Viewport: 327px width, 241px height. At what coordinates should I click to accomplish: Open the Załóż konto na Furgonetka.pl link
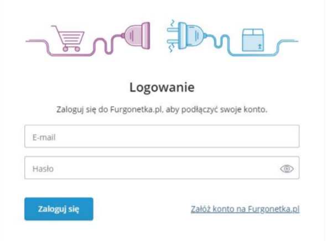click(245, 209)
